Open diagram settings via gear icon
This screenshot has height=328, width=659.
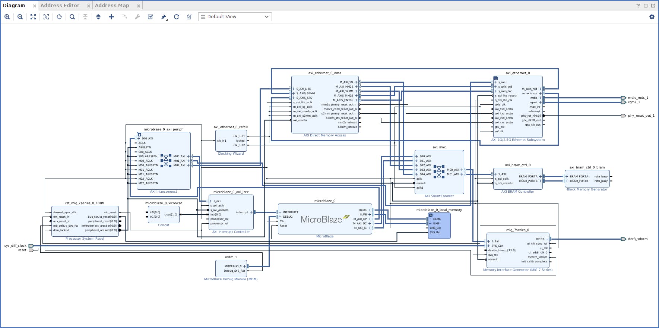pyautogui.click(x=652, y=17)
